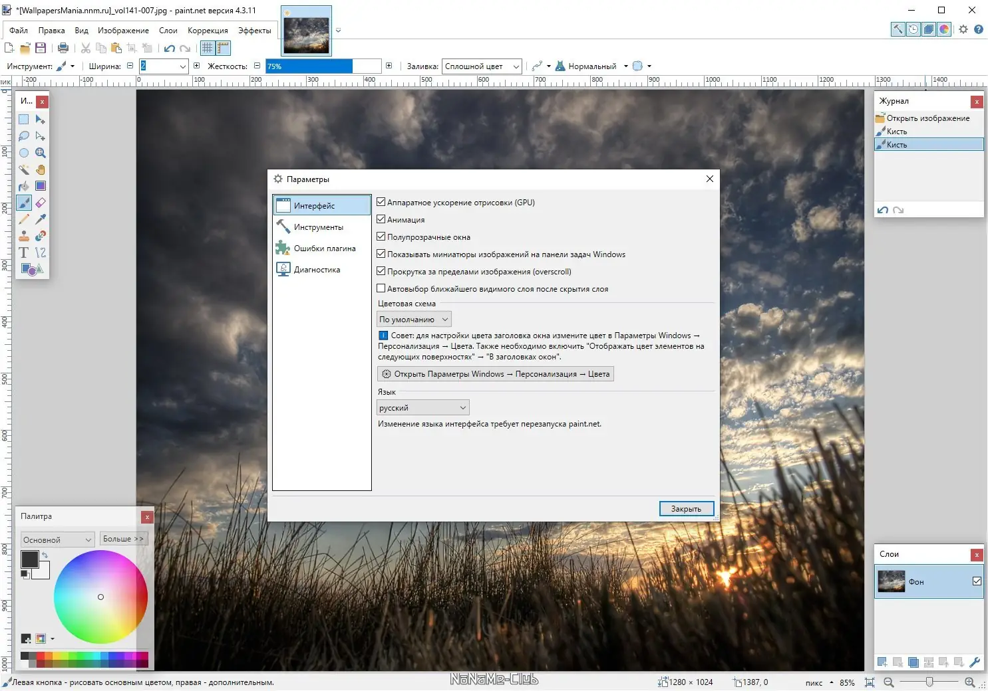This screenshot has width=988, height=691.
Task: Select the Gradient tool
Action: tap(41, 186)
